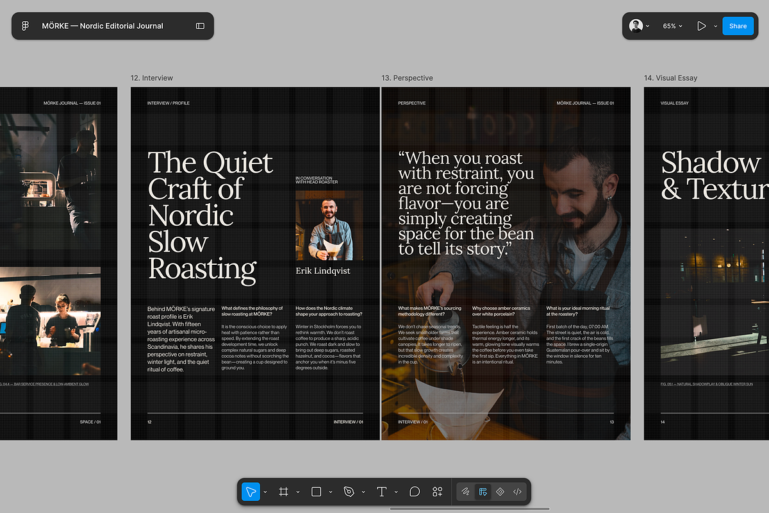Select caption FIG. 04.4 Bar Service Presence
The height and width of the screenshot is (513, 769).
[x=45, y=383]
